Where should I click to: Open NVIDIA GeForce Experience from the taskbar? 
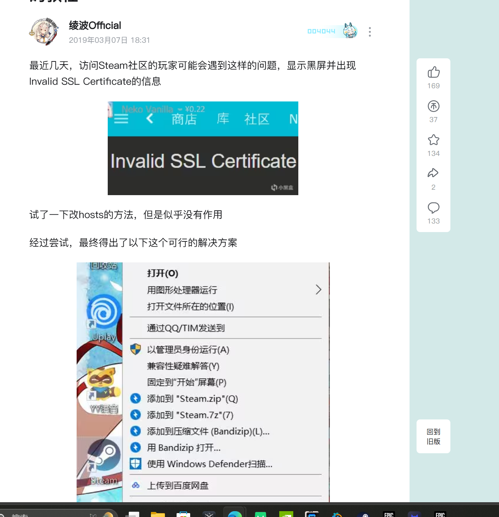coord(286,514)
